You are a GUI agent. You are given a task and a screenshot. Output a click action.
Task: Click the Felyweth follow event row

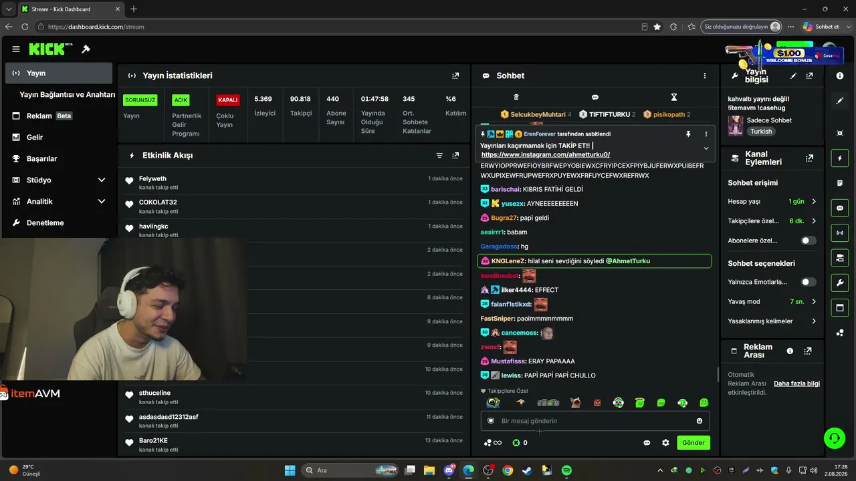pos(294,182)
